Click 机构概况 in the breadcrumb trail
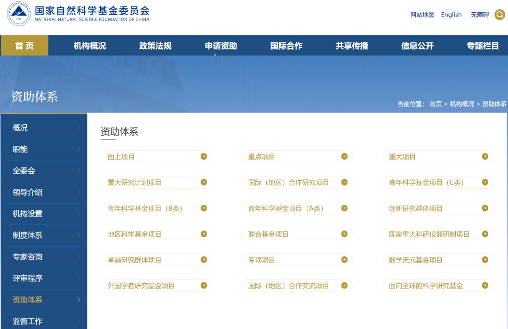 (x=462, y=104)
